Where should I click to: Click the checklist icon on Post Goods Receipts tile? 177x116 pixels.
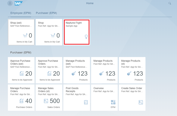86,102
